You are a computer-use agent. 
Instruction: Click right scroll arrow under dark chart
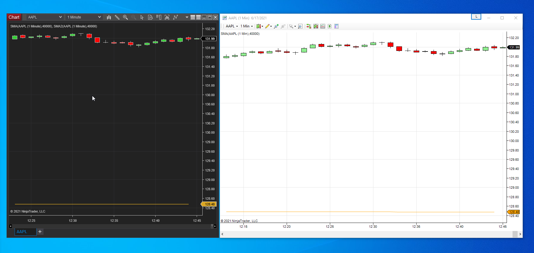click(215, 226)
